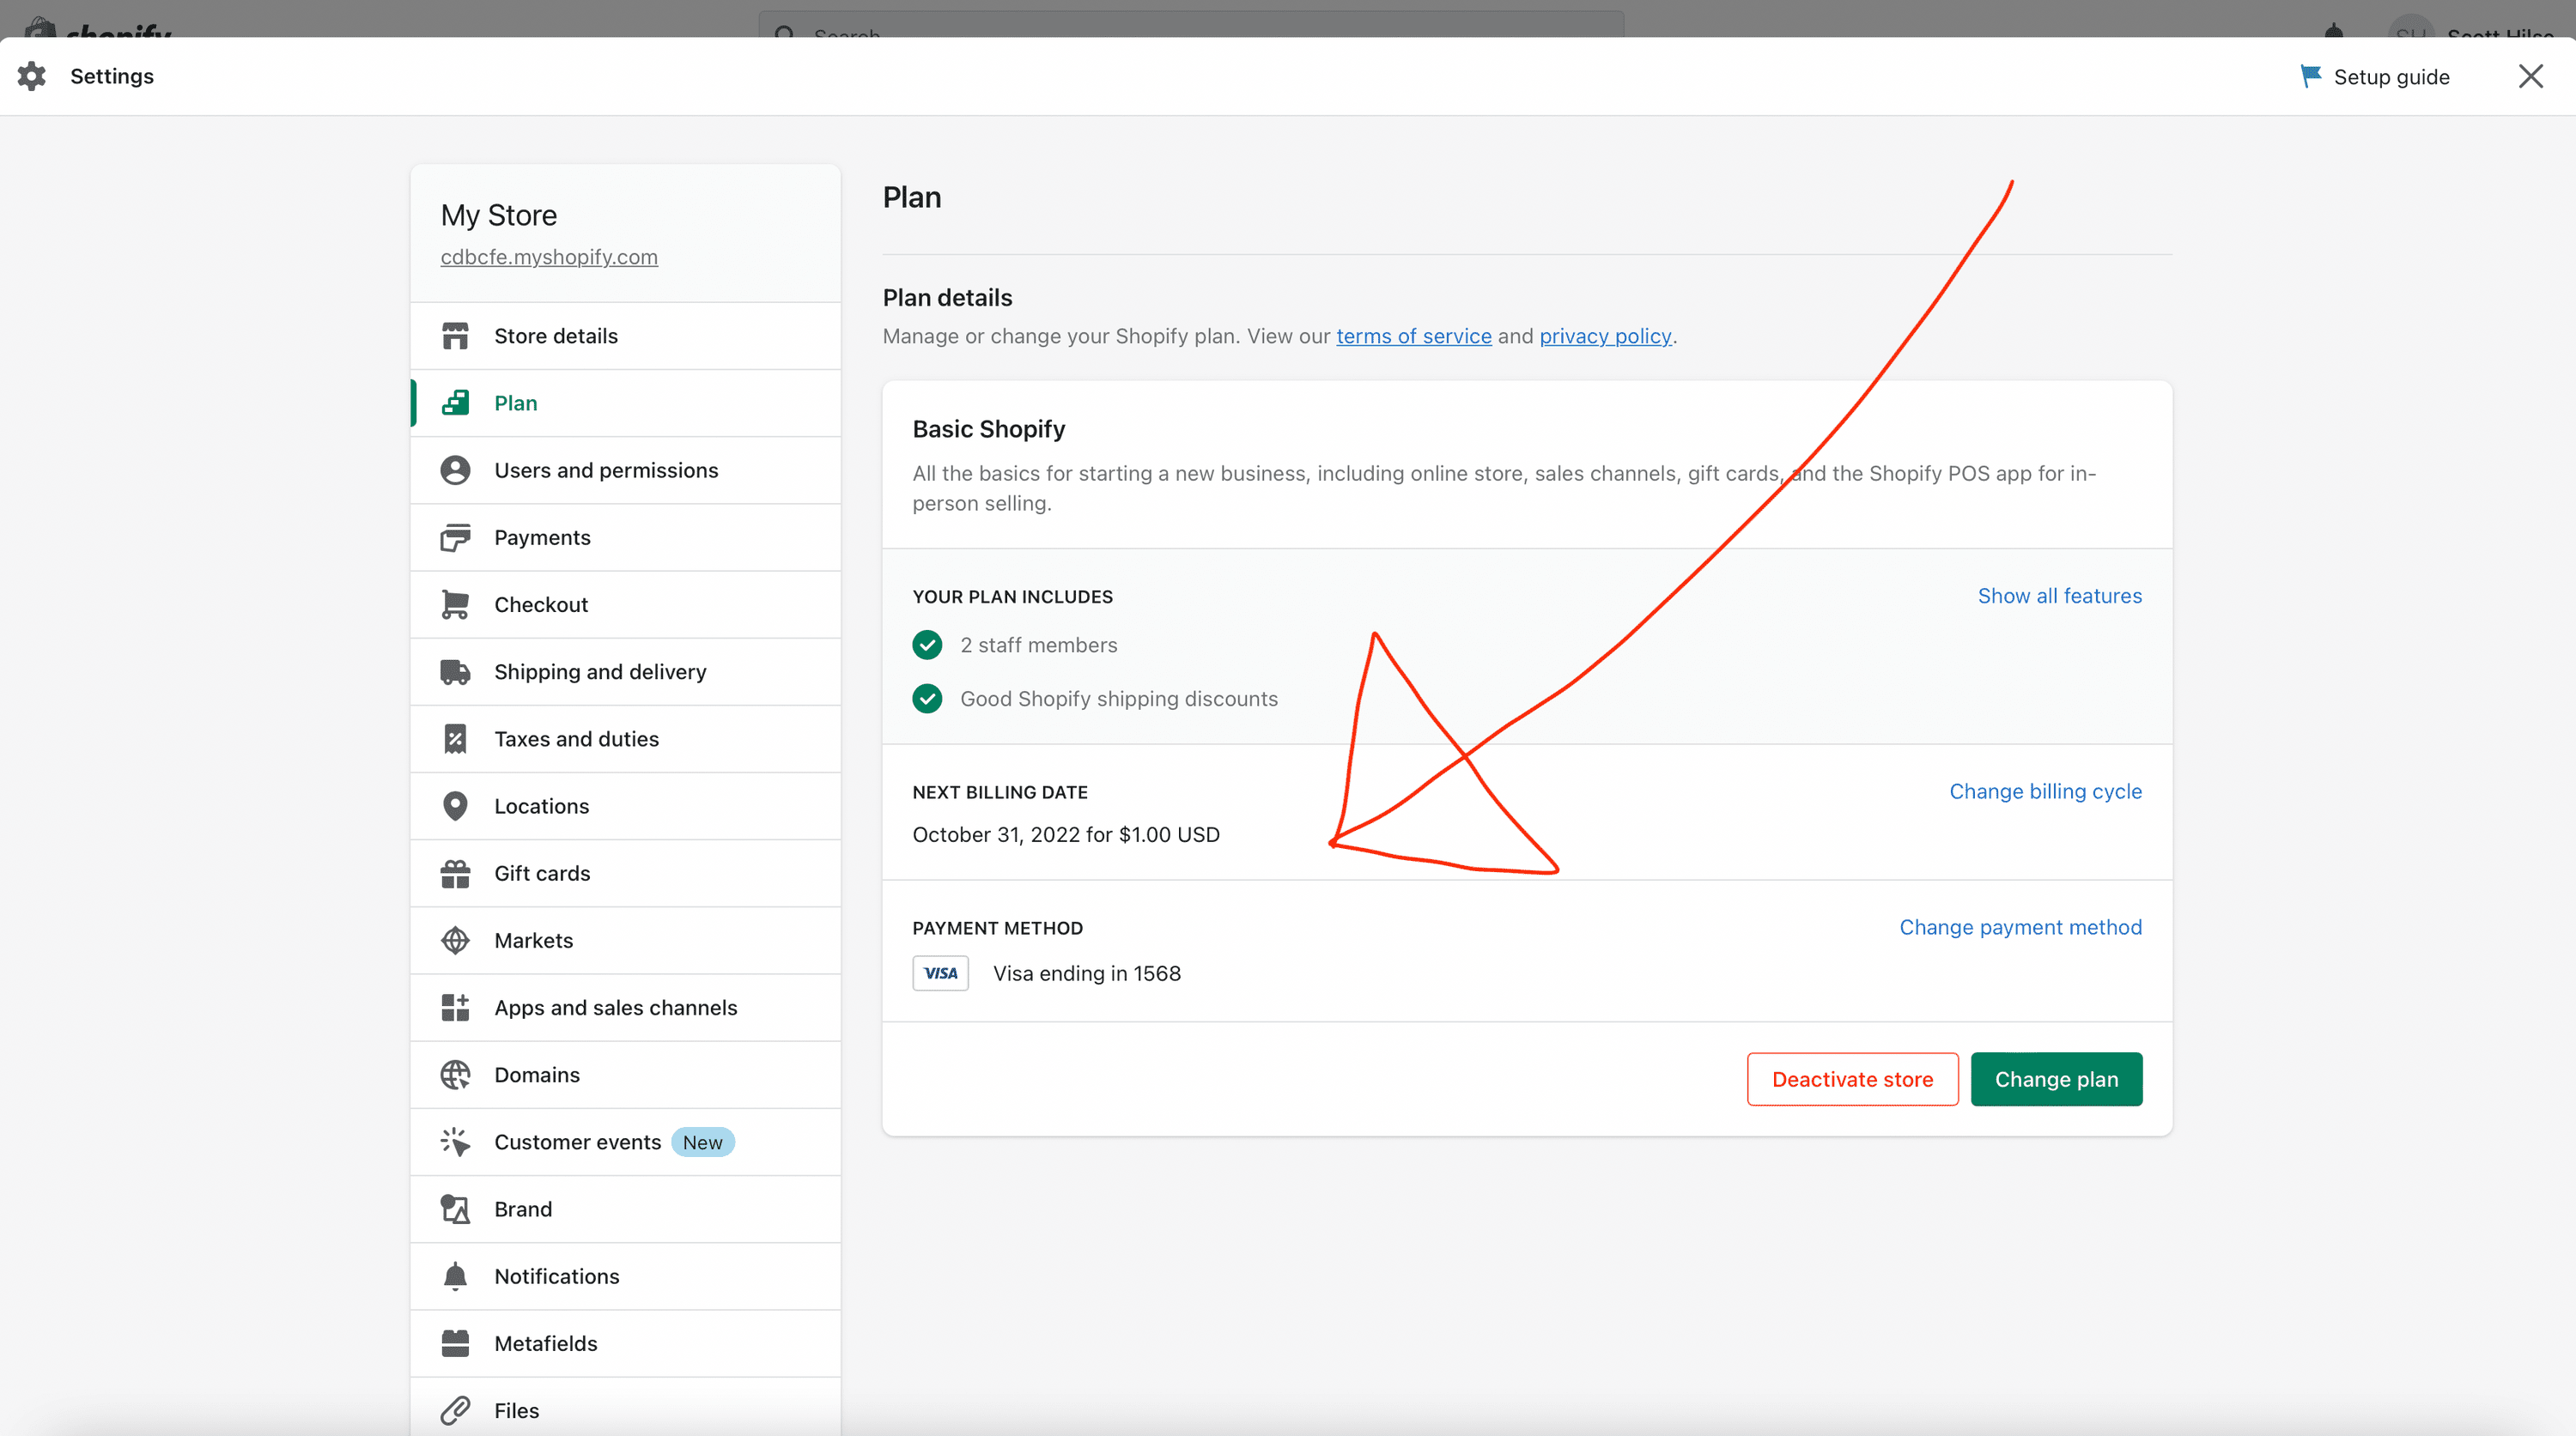Open Checkout settings
Image resolution: width=2576 pixels, height=1436 pixels.
(x=625, y=604)
